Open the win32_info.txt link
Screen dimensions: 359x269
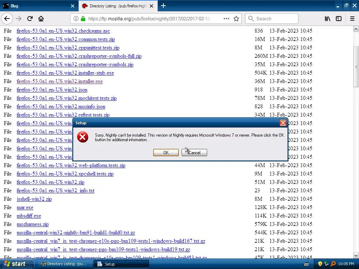tap(55, 191)
